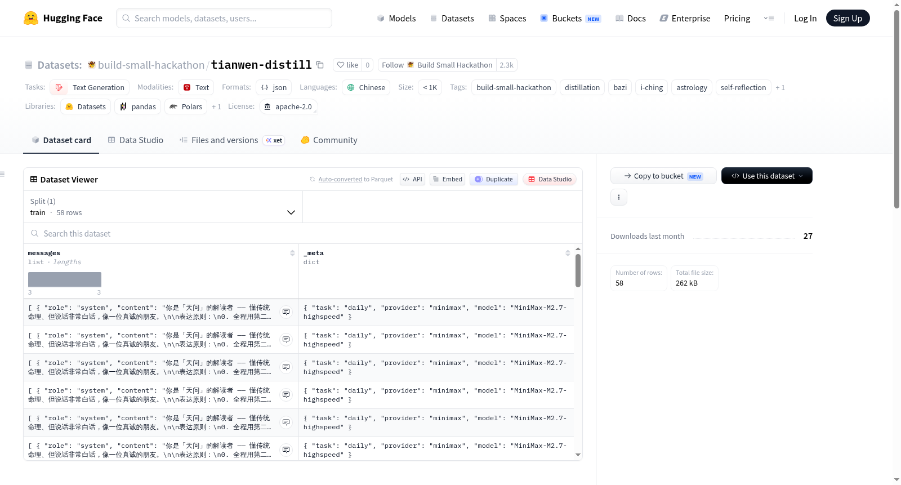The image size is (901, 485).
Task: Click the Embed button in Dataset Viewer
Action: coord(447,179)
